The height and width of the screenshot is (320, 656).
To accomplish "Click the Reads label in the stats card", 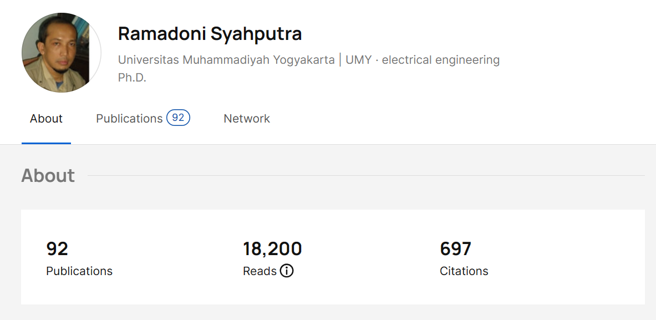I will pos(260,271).
